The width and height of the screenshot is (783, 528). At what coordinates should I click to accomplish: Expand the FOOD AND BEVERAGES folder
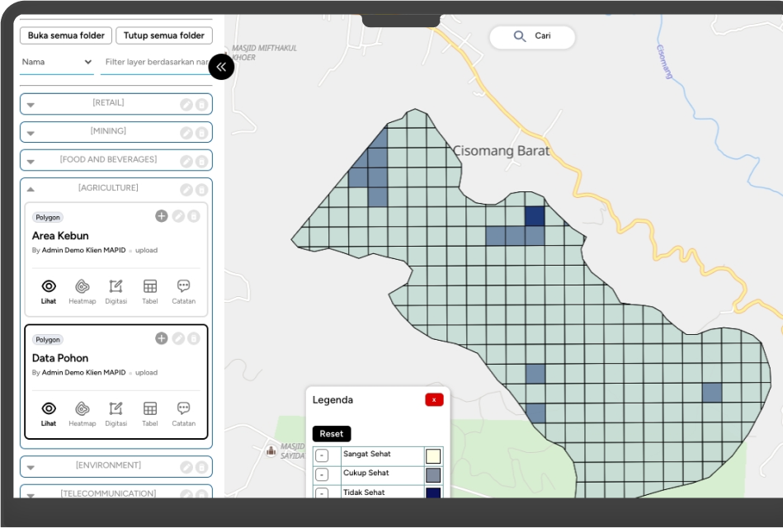31,162
